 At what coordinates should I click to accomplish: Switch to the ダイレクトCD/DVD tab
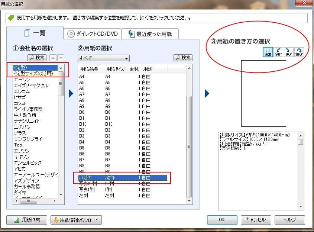tap(92, 34)
